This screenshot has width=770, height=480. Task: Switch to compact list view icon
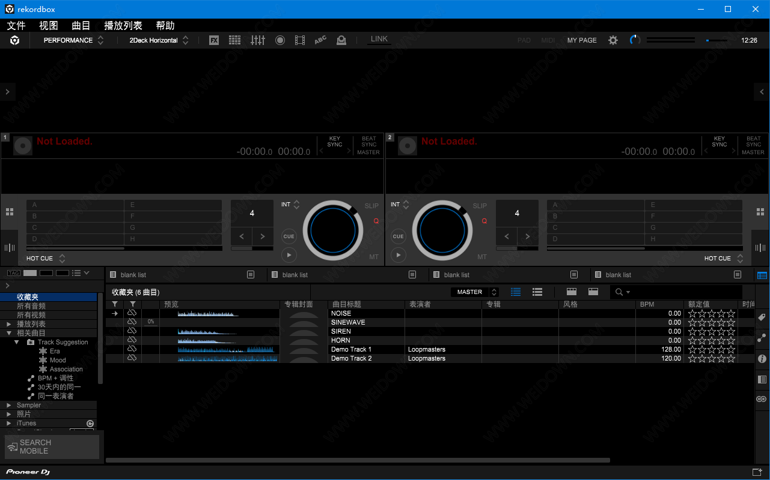coord(537,292)
